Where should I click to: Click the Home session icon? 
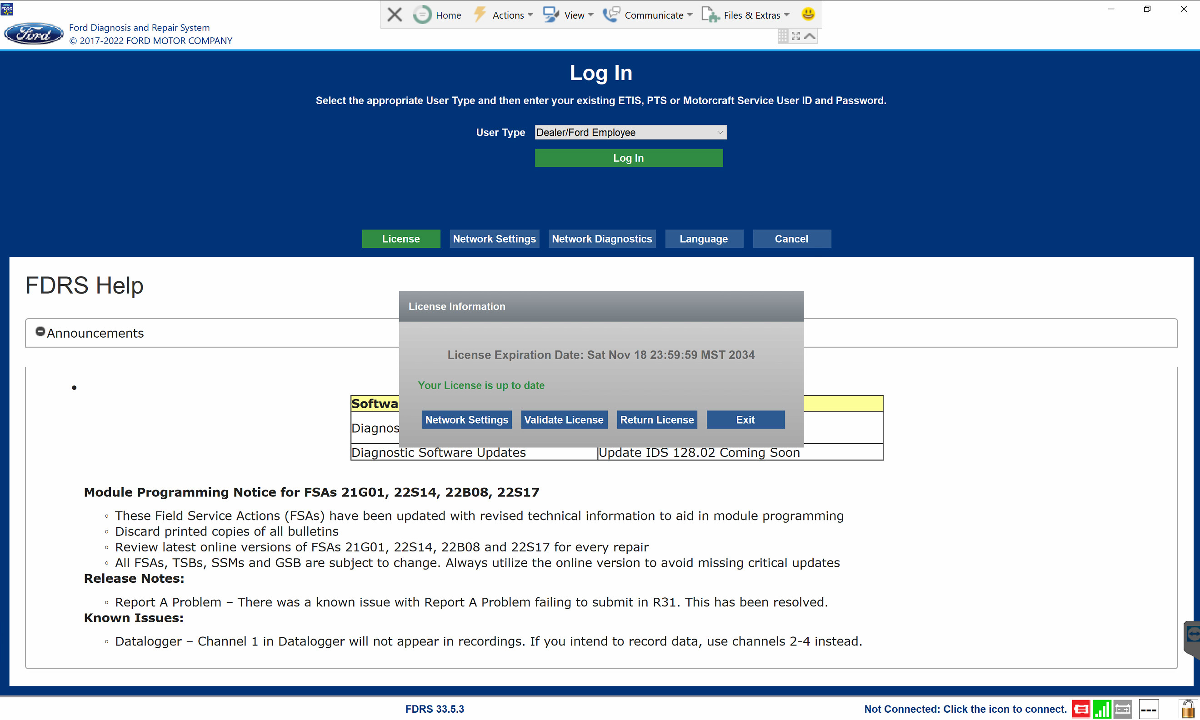pos(422,15)
